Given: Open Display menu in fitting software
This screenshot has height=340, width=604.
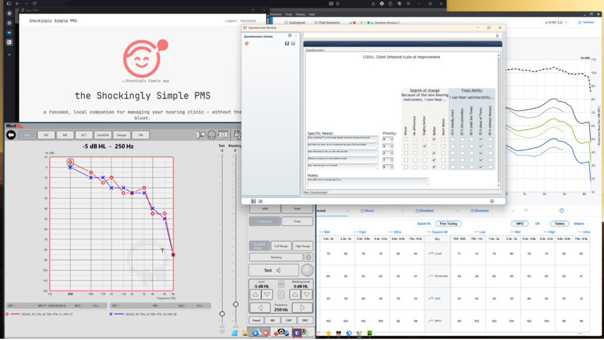Looking at the screenshot, I should (300, 14).
